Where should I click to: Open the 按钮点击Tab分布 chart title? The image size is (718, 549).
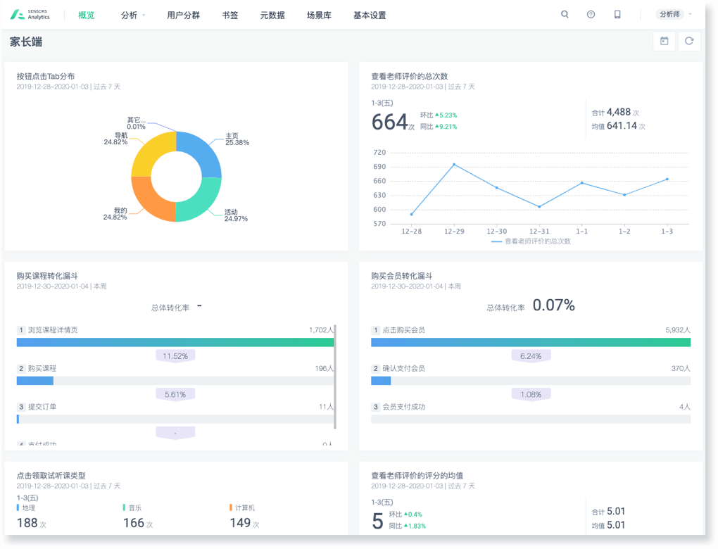(x=45, y=76)
